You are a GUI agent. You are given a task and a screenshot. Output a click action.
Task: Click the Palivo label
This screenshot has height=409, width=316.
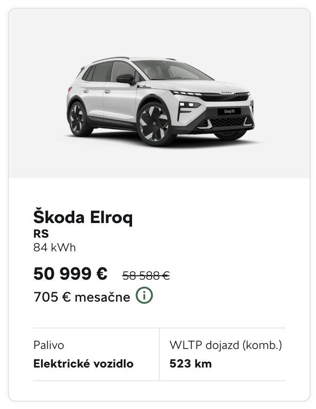(x=48, y=346)
